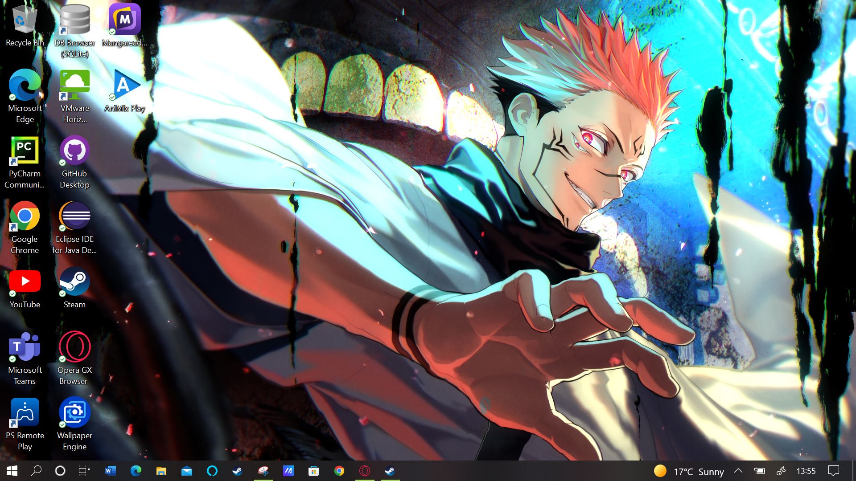Select the AniMix Play desktop icon

click(x=124, y=91)
